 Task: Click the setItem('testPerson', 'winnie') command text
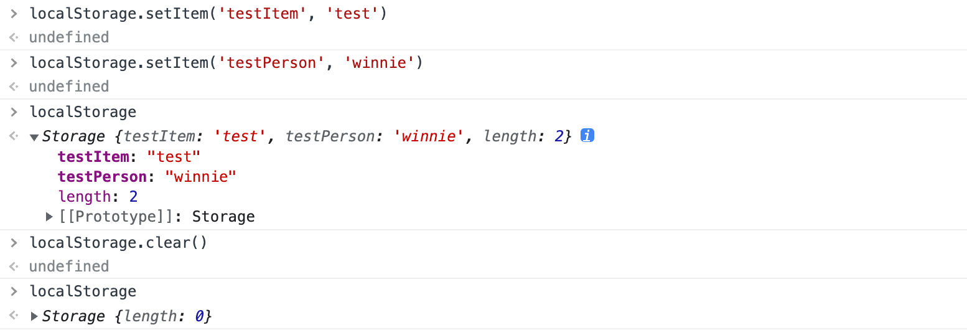coord(226,62)
